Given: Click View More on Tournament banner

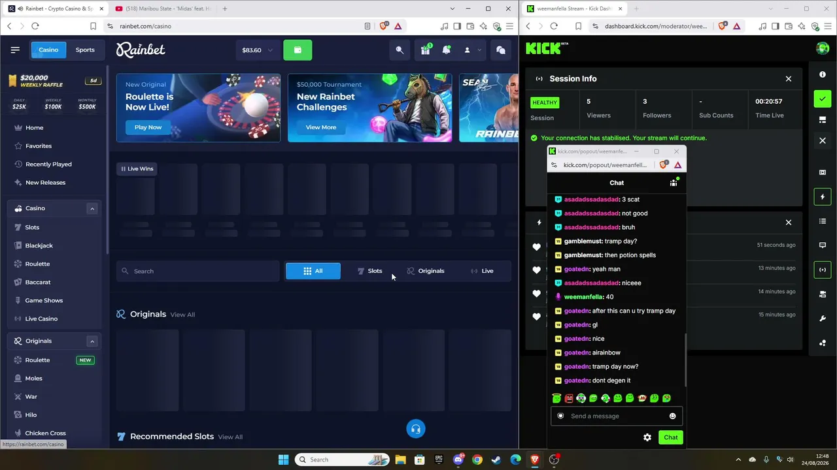Looking at the screenshot, I should [x=320, y=127].
